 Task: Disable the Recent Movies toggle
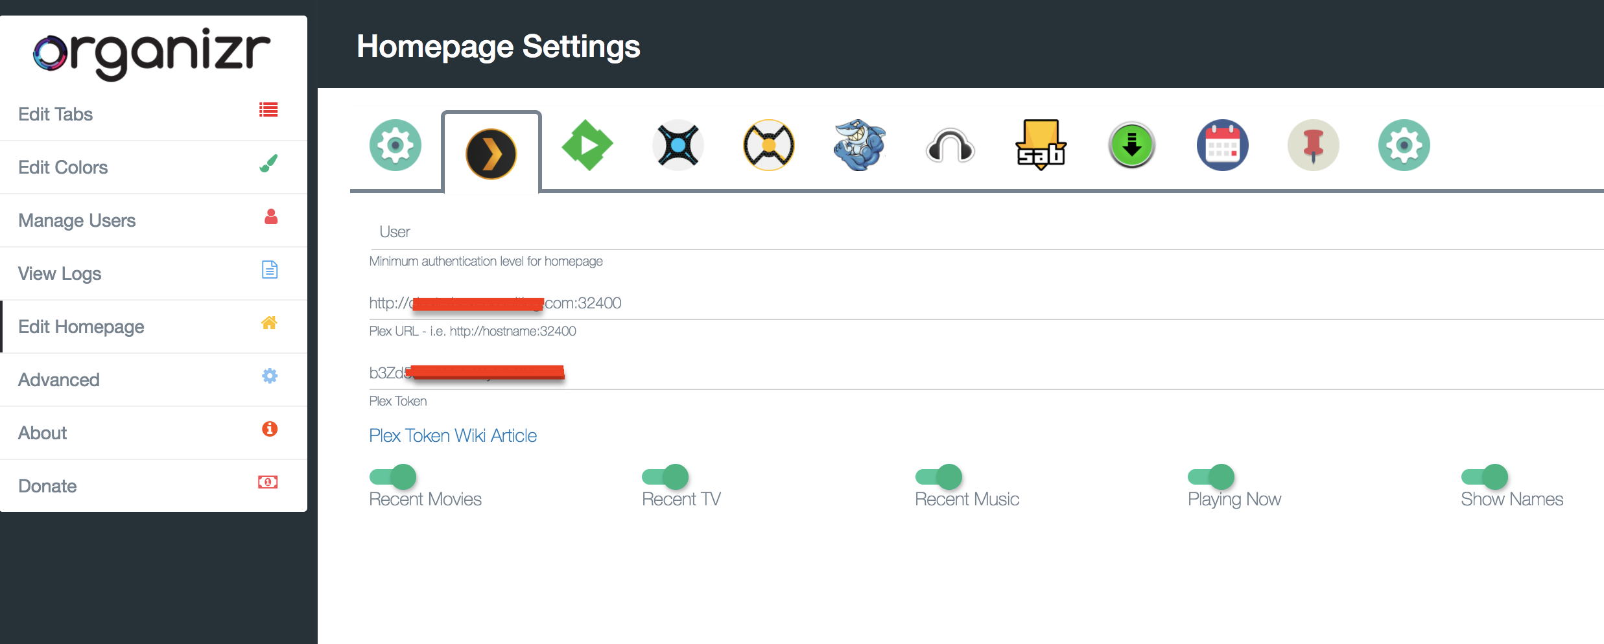[392, 476]
